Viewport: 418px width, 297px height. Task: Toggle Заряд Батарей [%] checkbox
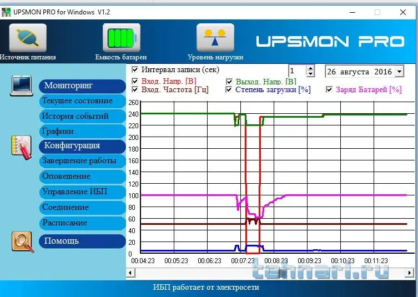pos(329,89)
